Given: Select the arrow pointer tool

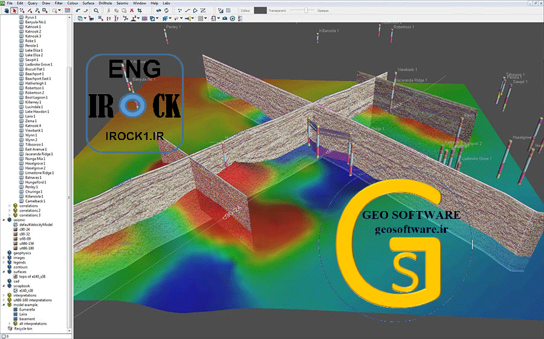Looking at the screenshot, I should 15,10.
